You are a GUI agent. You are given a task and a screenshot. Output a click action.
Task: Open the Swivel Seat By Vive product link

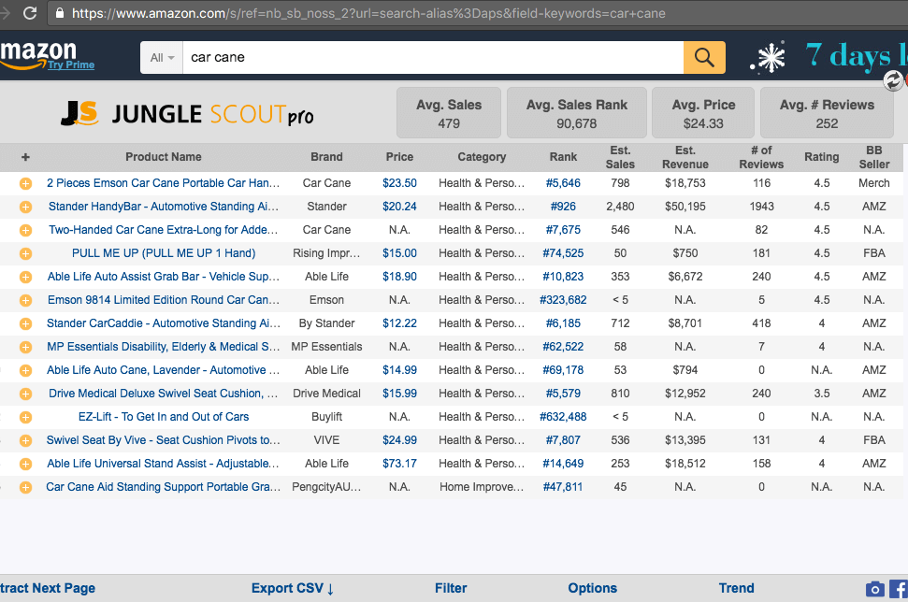pyautogui.click(x=164, y=440)
